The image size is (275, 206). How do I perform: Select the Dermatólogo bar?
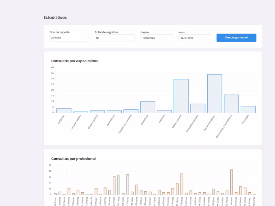tap(114, 112)
